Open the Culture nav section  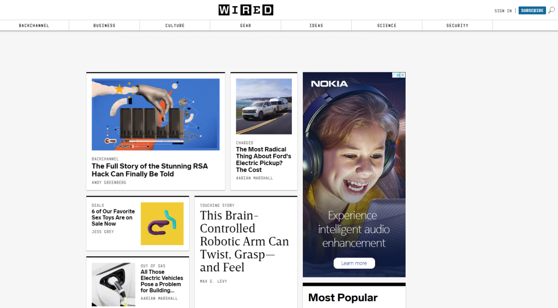coord(175,26)
